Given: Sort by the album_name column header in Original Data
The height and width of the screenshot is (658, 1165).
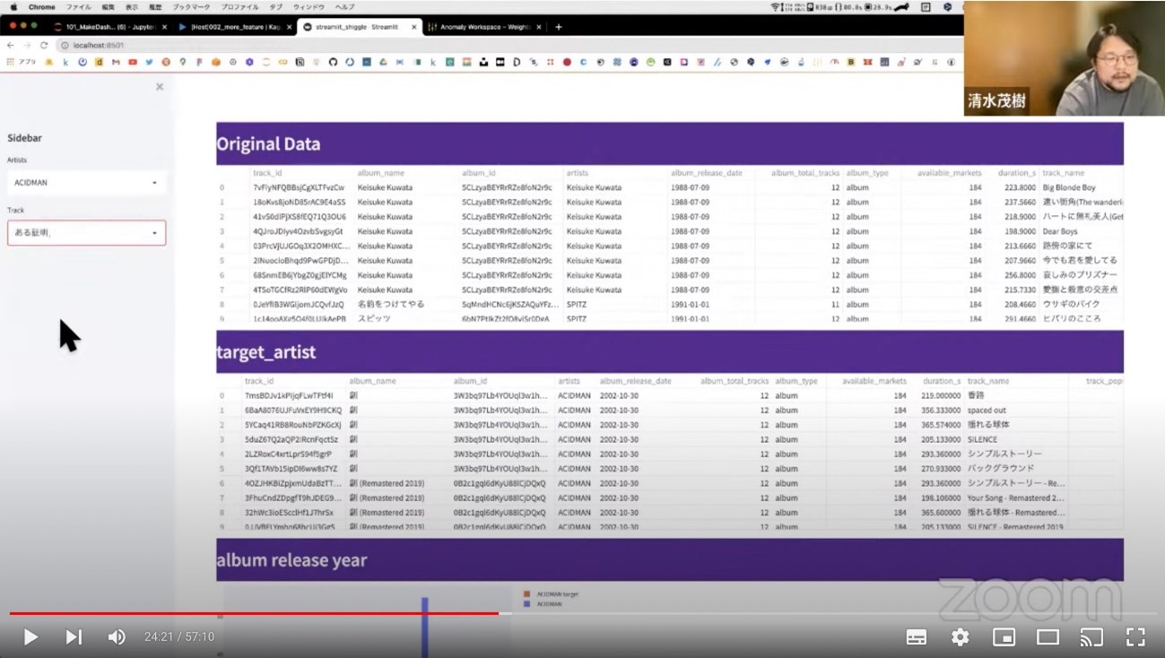Looking at the screenshot, I should 381,173.
